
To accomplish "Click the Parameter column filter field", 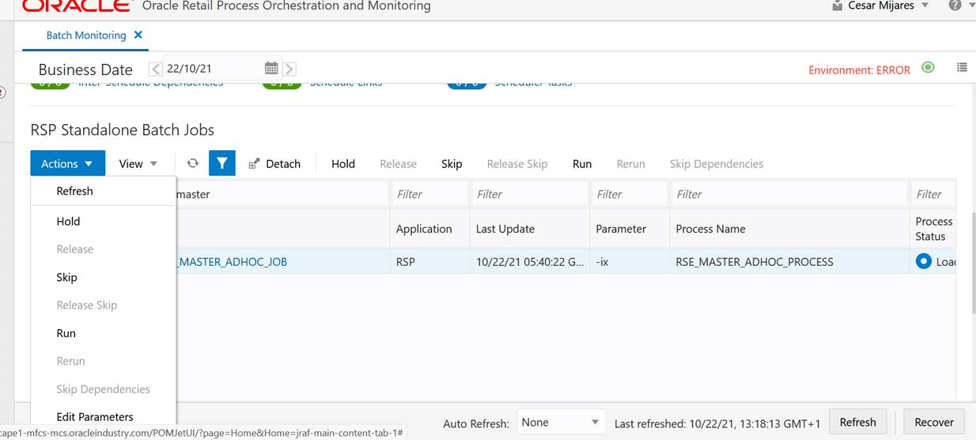I will (630, 194).
